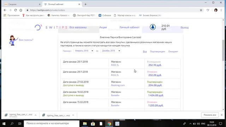This screenshot has height=127, width=226.
Task: Click the 252.70 руб. amount
Action: click(155, 65)
